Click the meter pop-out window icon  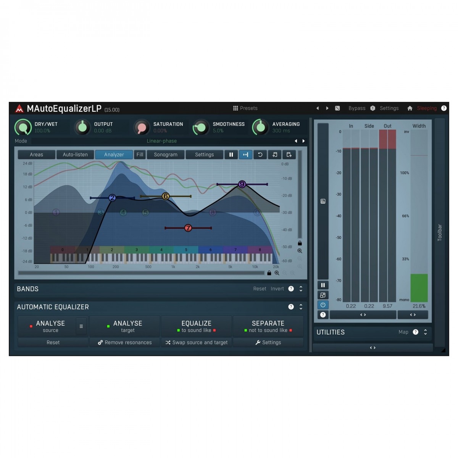(323, 295)
